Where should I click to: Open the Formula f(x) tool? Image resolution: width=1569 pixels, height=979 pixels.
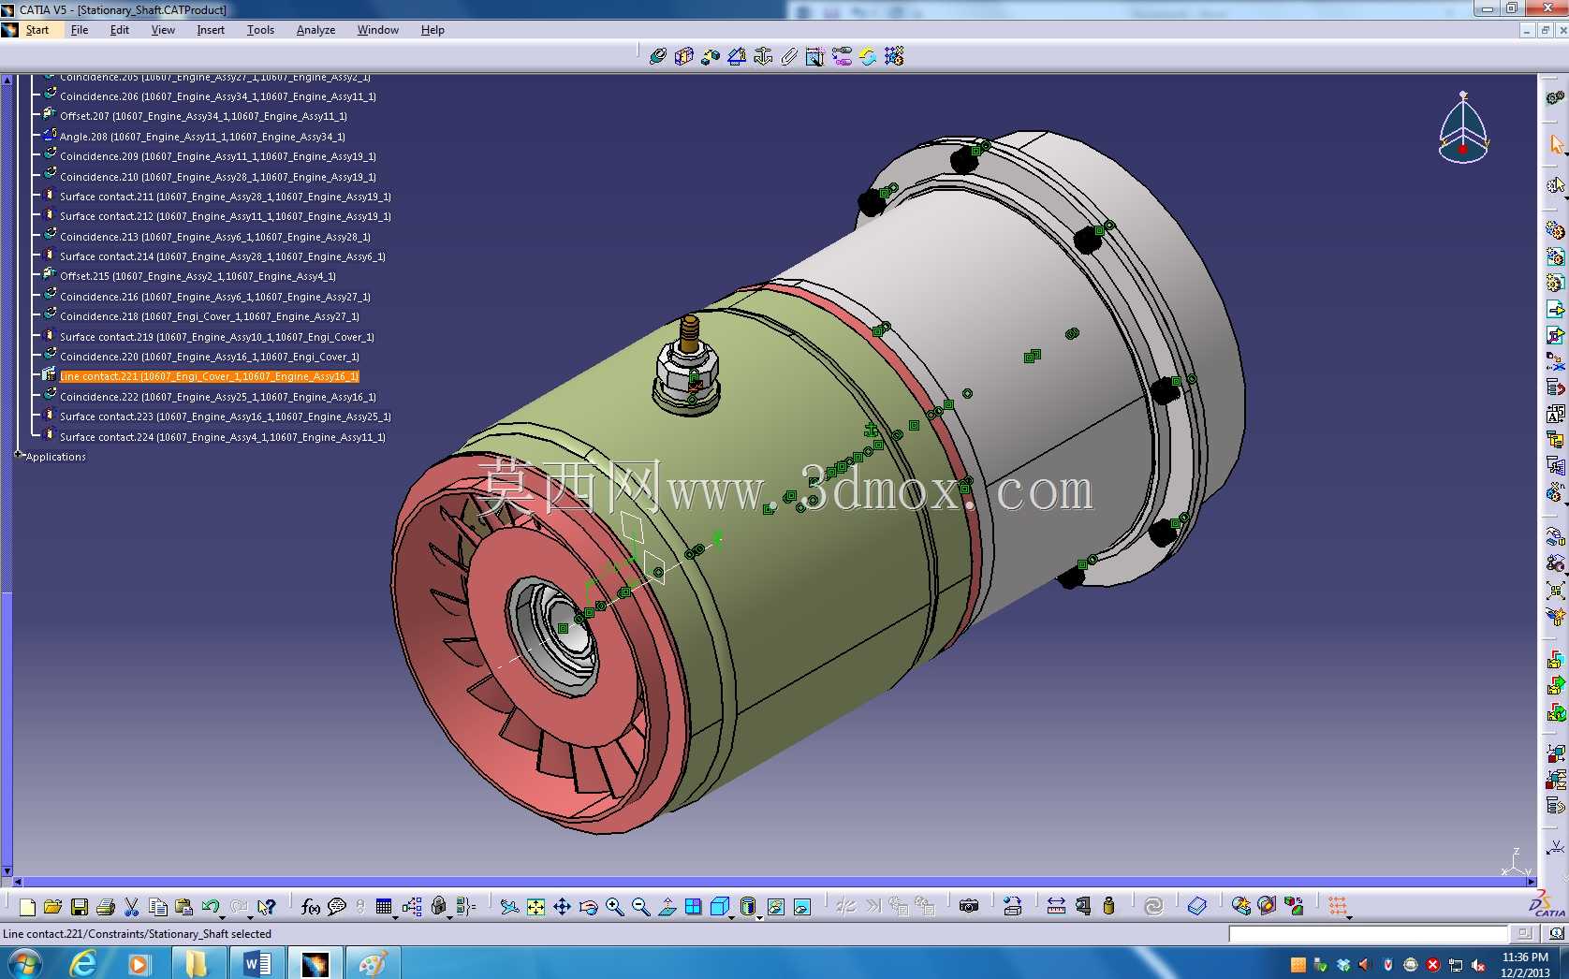click(x=311, y=906)
